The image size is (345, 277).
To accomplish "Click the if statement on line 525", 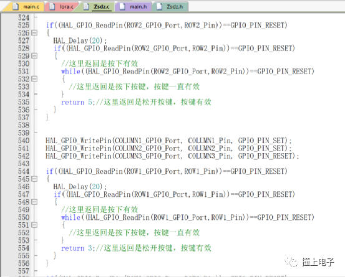I will click(x=167, y=26).
